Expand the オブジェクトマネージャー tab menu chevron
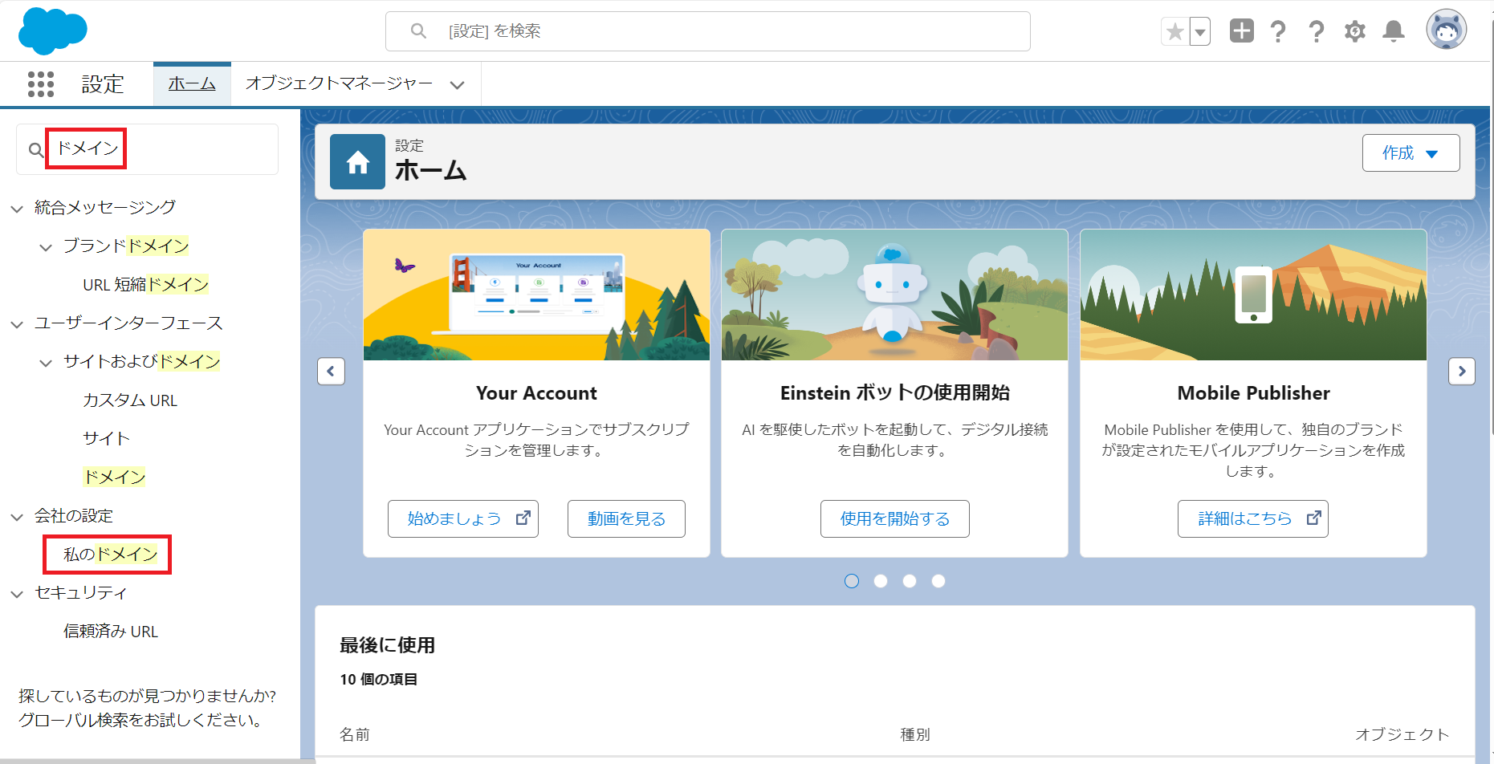This screenshot has width=1494, height=764. (457, 84)
